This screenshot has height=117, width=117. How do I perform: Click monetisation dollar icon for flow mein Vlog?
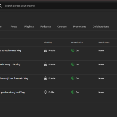[73, 78]
